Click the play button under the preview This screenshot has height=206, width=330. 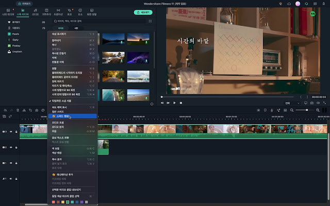click(x=174, y=103)
